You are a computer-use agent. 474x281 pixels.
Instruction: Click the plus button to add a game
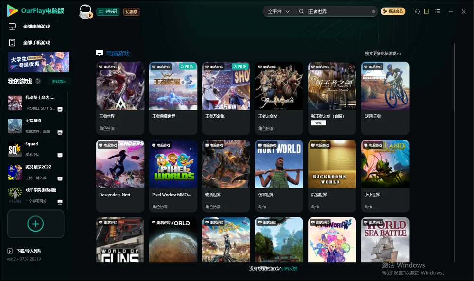click(x=36, y=224)
